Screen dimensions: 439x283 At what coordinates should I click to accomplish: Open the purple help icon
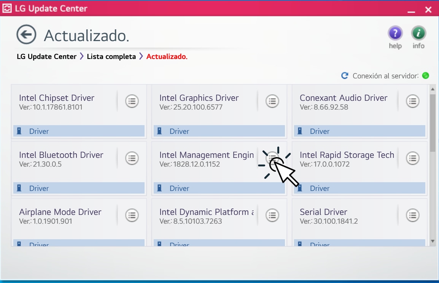pos(395,33)
